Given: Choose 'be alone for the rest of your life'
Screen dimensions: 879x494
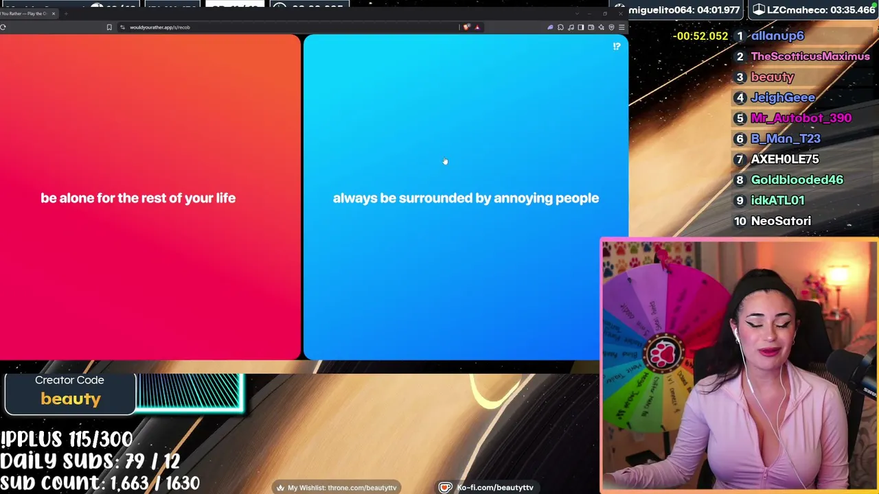Looking at the screenshot, I should [x=150, y=197].
